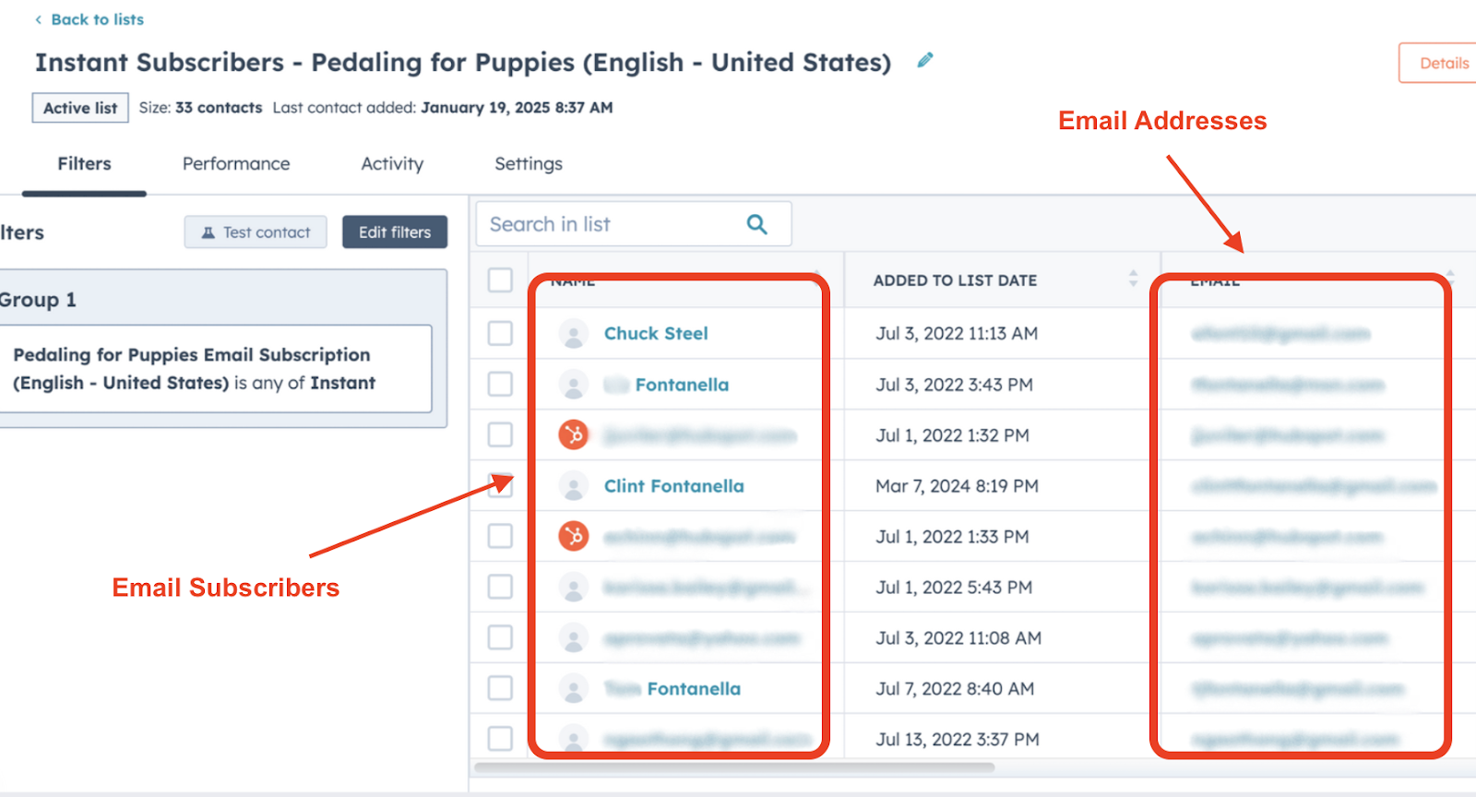The image size is (1476, 797).
Task: Click the Added to List Date column header
Action: pyautogui.click(x=955, y=280)
